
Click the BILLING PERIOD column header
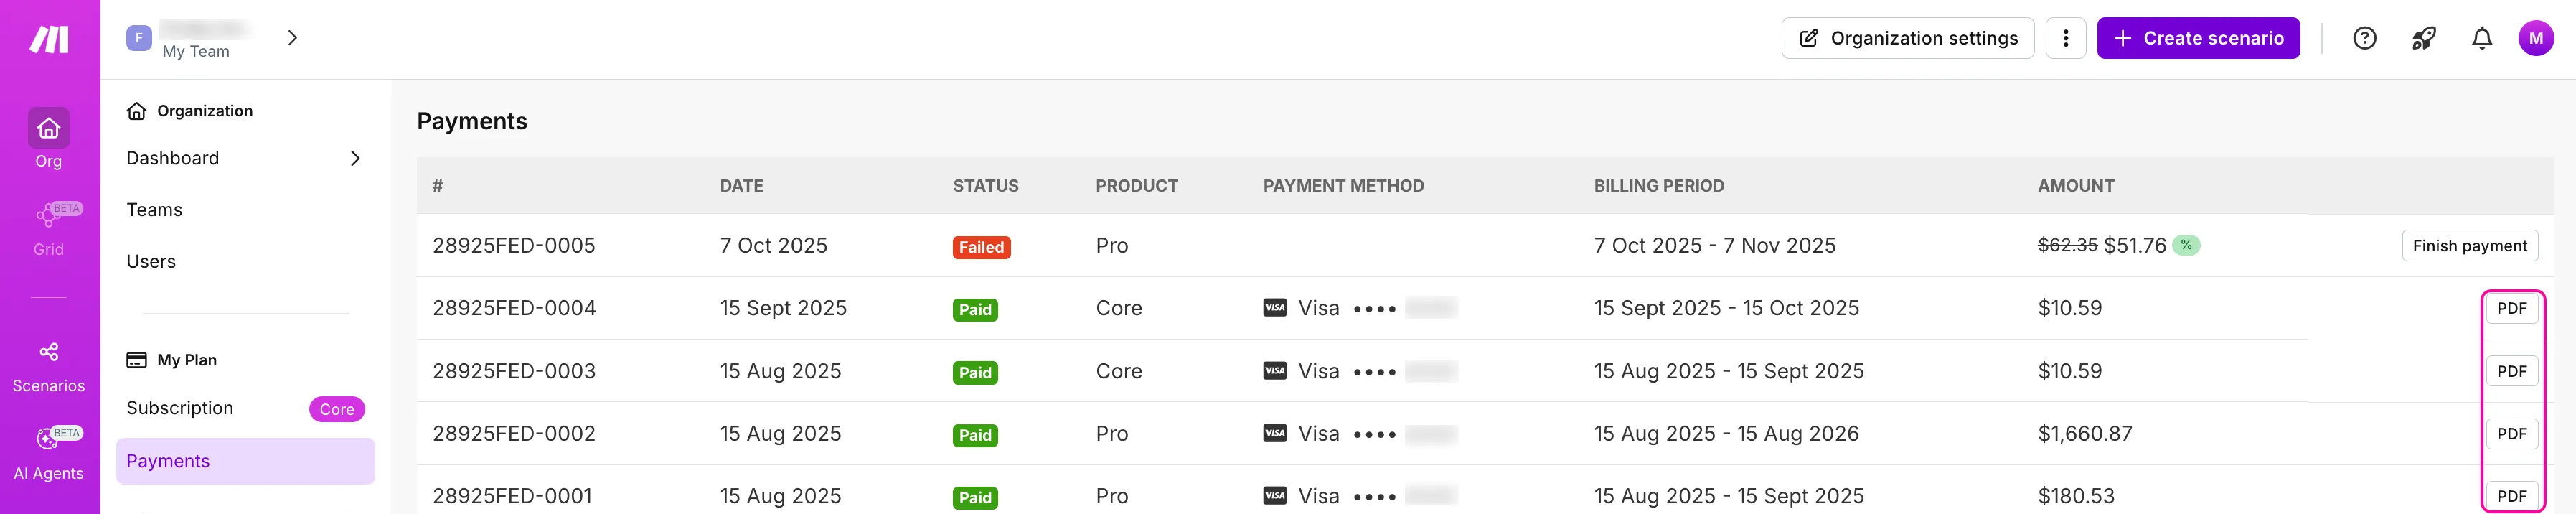1658,186
